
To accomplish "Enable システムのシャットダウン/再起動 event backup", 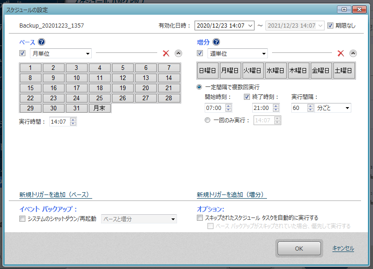I will pyautogui.click(x=23, y=219).
